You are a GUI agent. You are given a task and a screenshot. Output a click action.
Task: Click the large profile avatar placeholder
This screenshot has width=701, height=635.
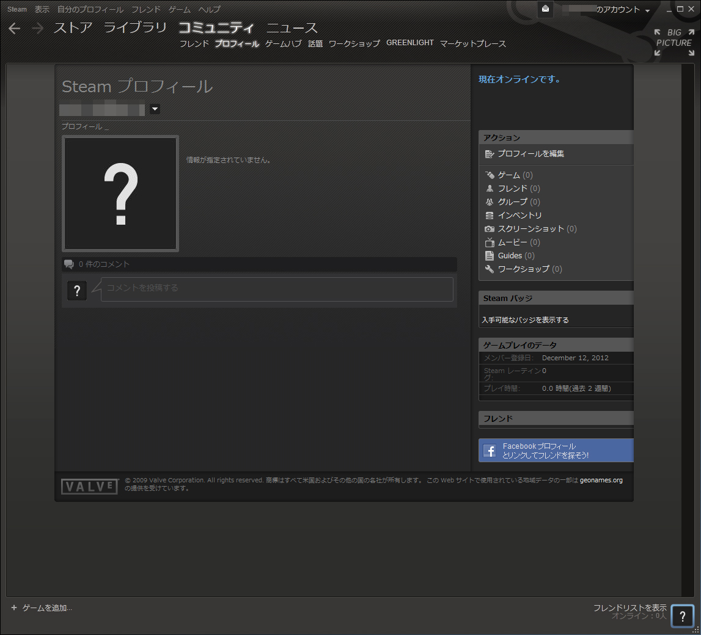click(x=120, y=193)
